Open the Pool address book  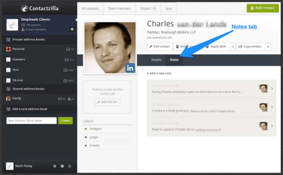coord(40,70)
